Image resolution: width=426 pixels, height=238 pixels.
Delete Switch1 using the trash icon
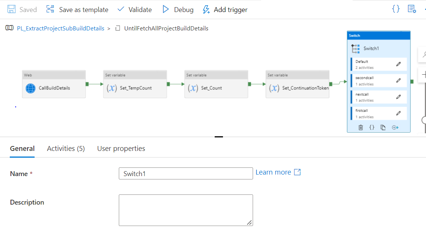[x=361, y=127]
